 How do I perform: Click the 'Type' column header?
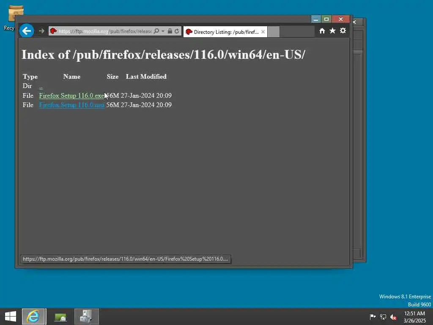tap(30, 77)
